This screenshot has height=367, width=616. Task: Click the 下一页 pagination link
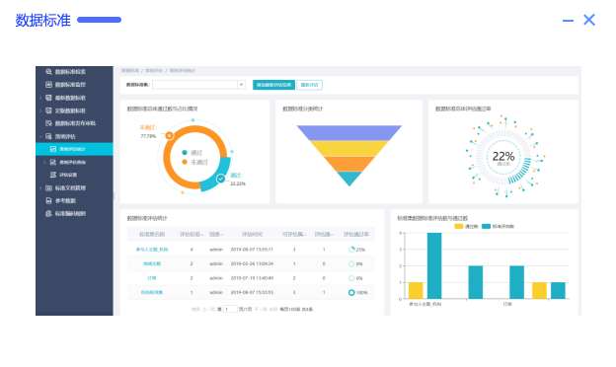pos(261,310)
